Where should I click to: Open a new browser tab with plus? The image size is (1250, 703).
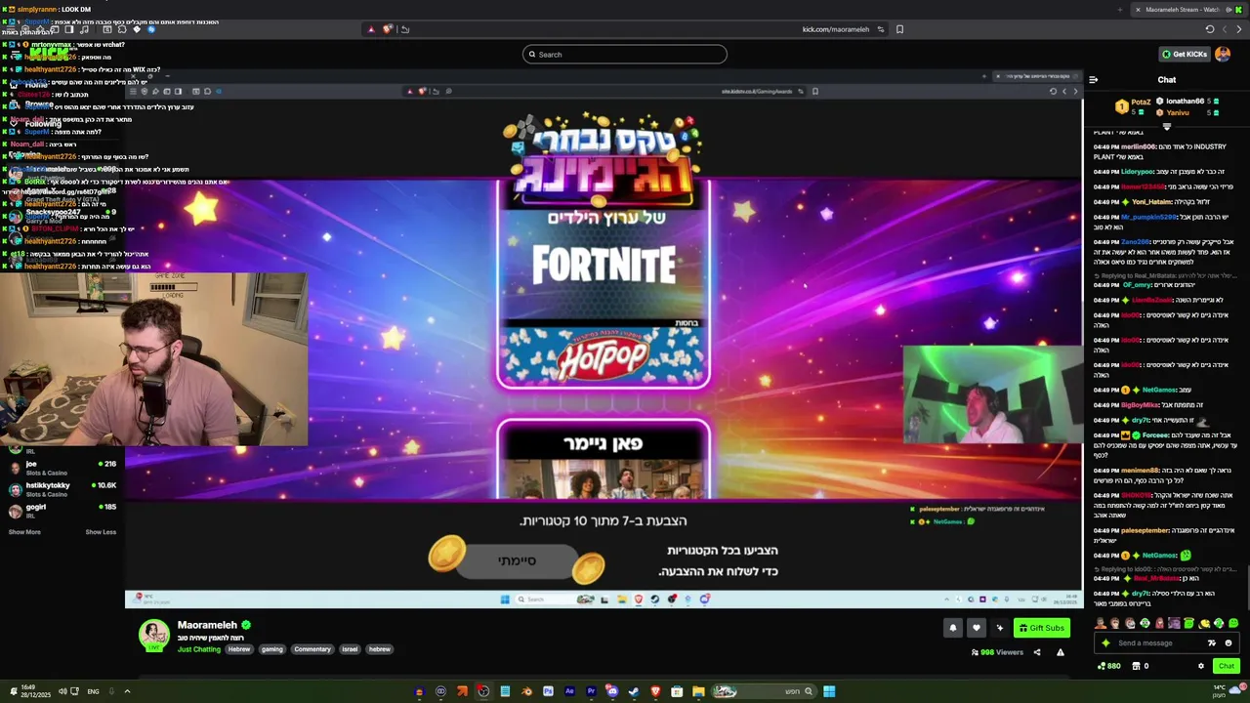tap(1120, 10)
